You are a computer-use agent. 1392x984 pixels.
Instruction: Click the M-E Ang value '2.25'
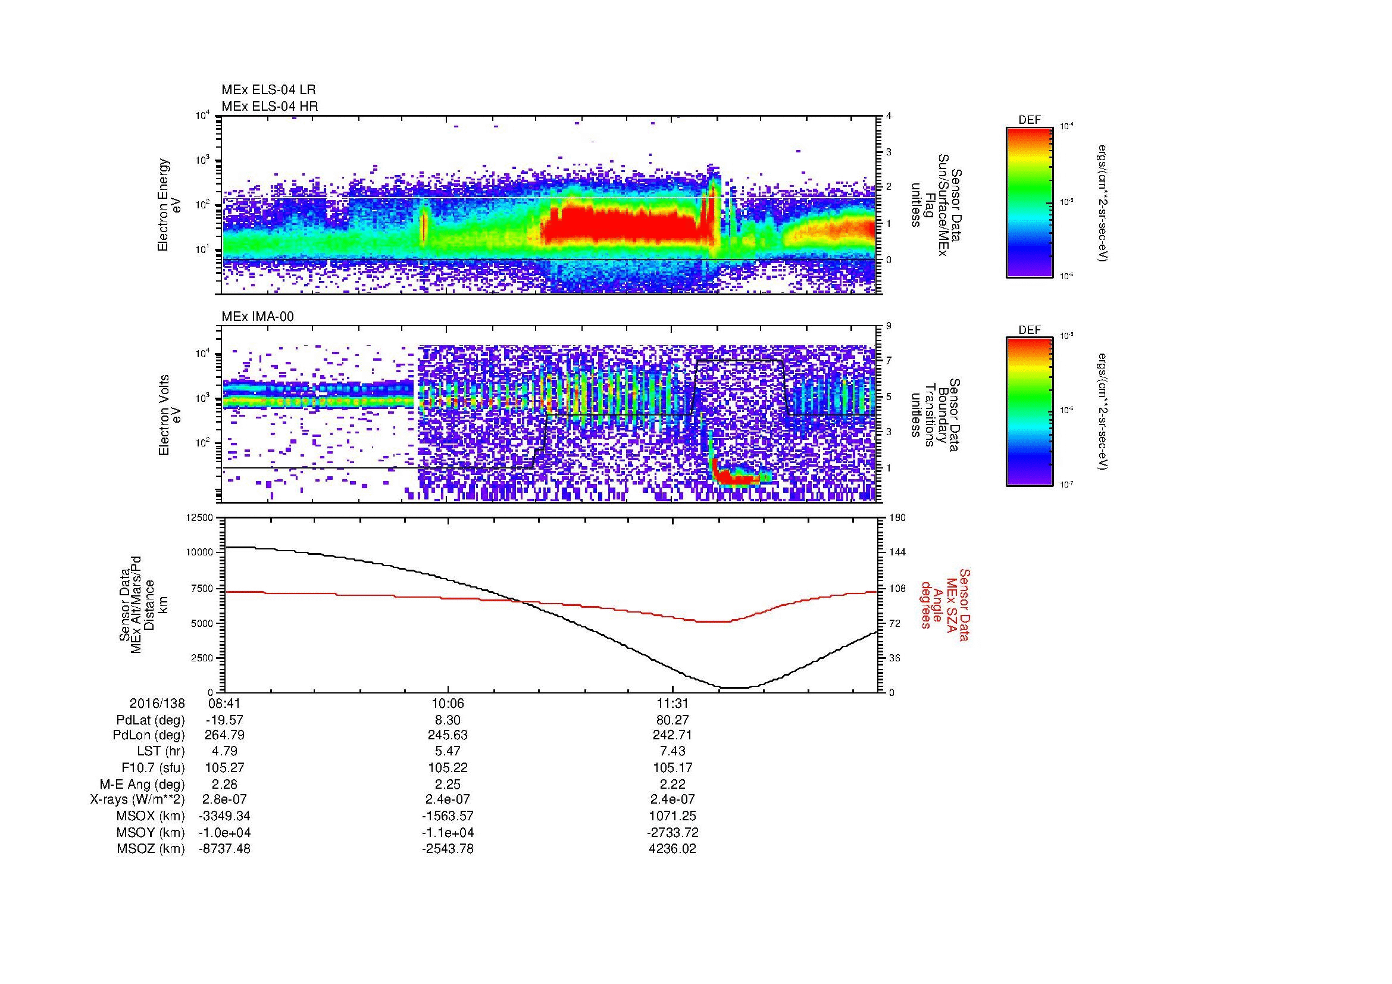click(448, 784)
